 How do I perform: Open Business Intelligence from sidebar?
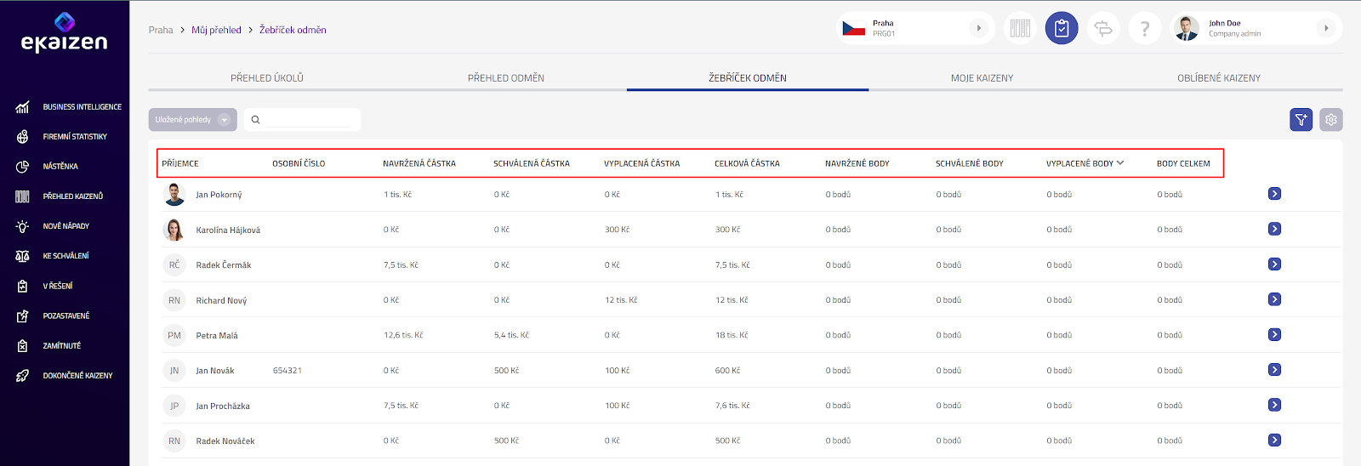(82, 107)
